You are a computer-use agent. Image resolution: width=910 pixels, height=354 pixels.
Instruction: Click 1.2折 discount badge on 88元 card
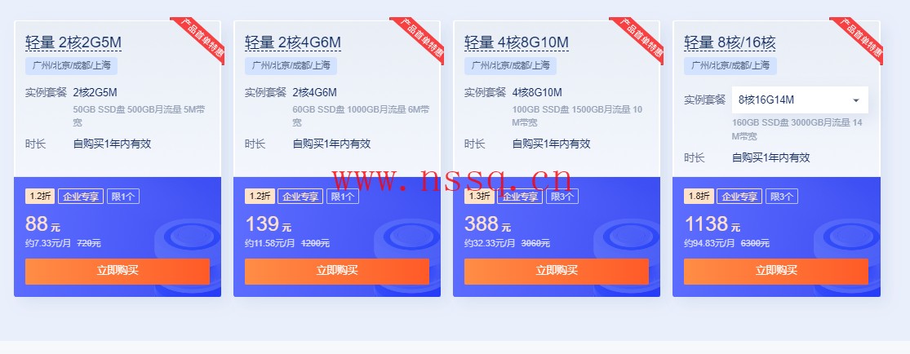tap(40, 196)
